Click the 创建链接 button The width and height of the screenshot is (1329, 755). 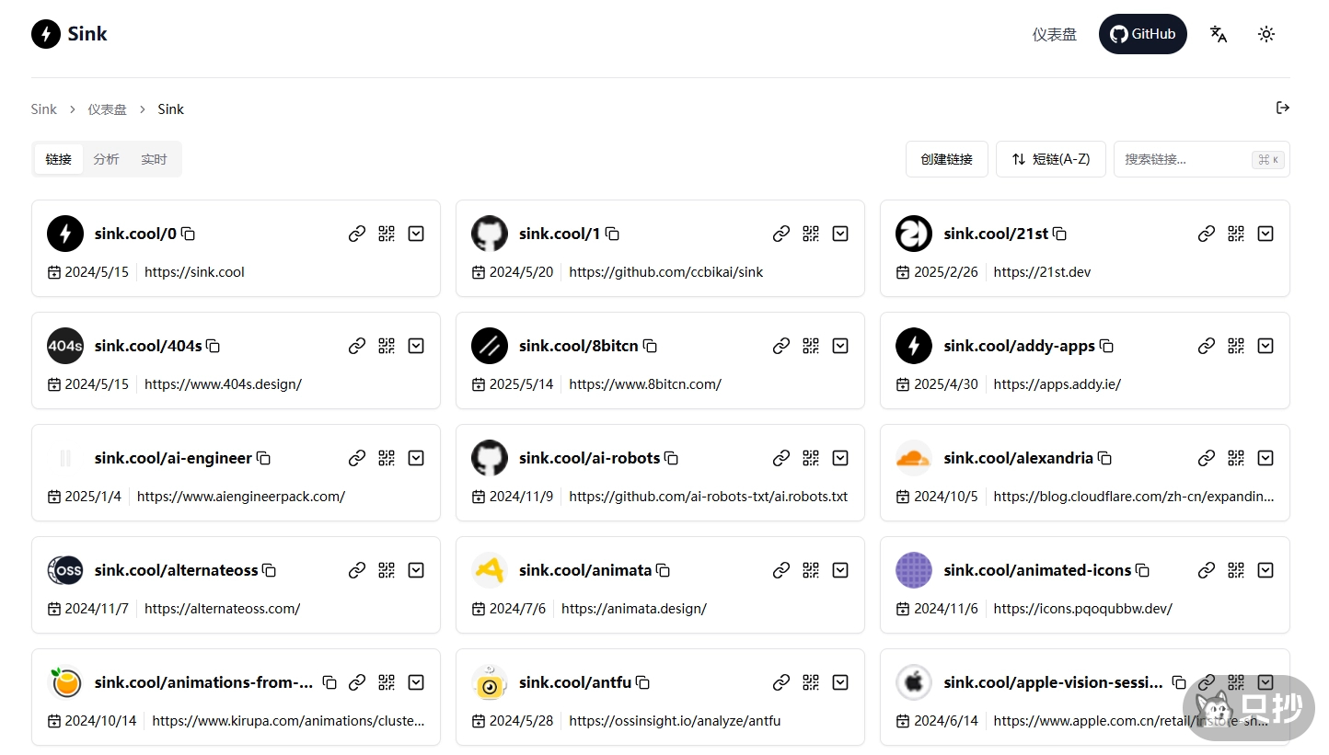click(x=946, y=159)
